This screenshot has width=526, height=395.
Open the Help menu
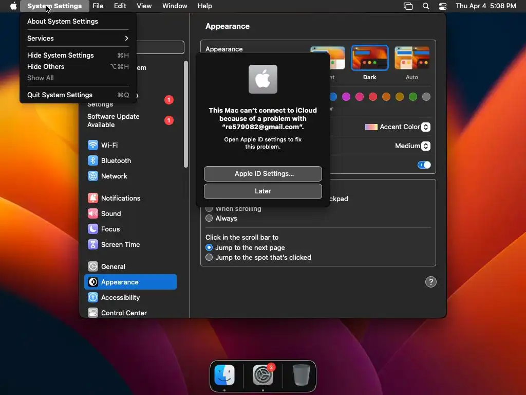coord(204,6)
